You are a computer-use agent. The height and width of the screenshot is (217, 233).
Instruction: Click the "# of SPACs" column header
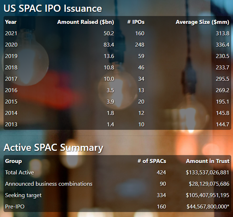click(152, 161)
